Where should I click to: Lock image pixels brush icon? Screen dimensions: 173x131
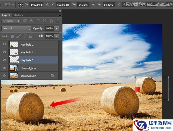click(x=18, y=36)
